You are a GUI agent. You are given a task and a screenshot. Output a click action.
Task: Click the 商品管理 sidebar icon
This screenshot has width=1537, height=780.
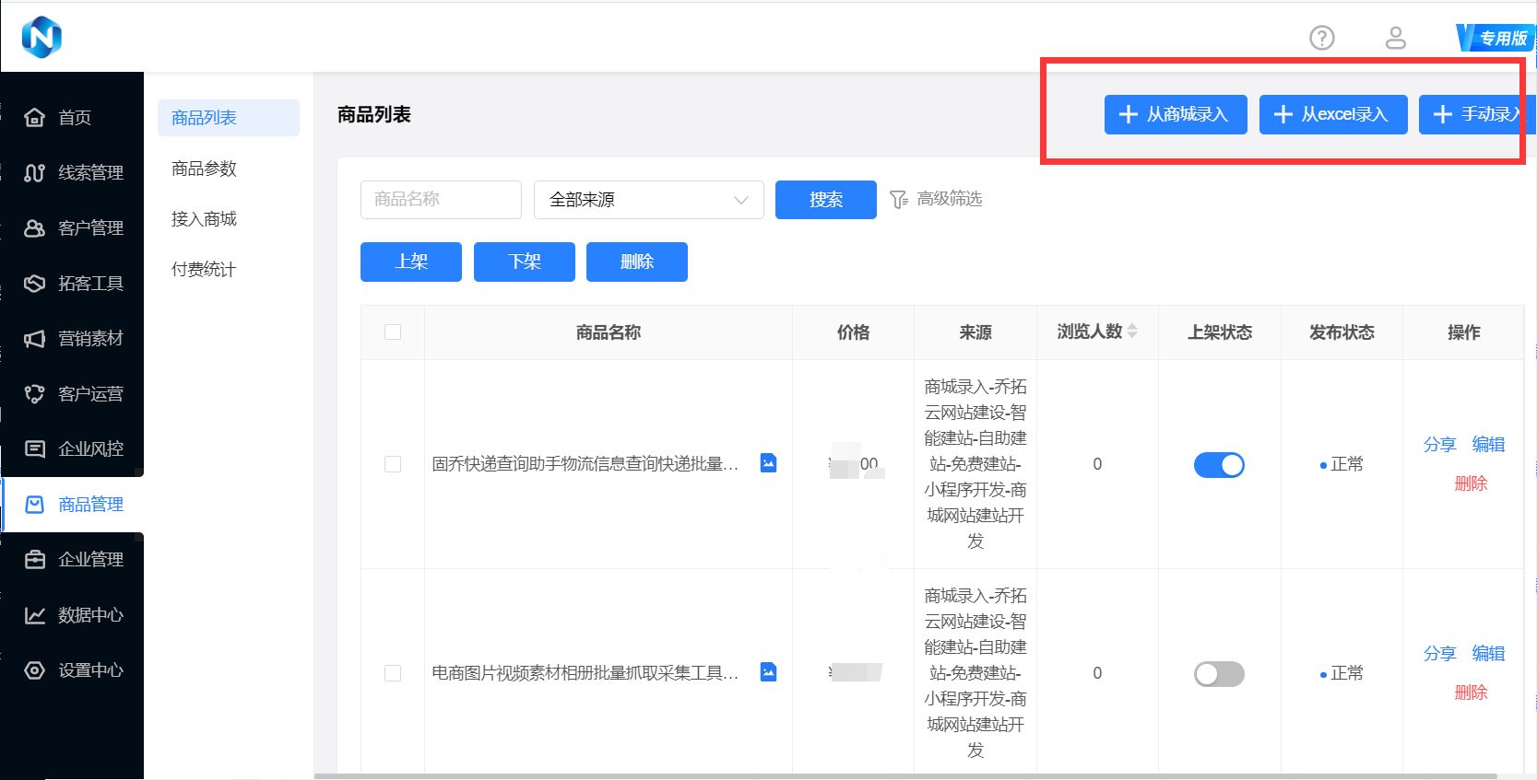tap(34, 505)
